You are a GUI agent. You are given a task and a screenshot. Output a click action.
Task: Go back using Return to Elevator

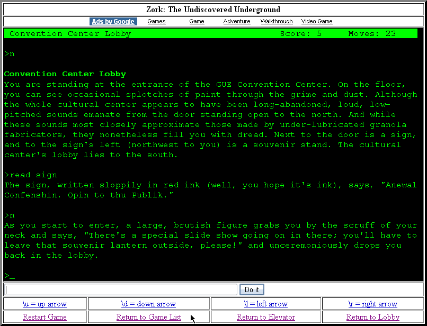click(265, 317)
